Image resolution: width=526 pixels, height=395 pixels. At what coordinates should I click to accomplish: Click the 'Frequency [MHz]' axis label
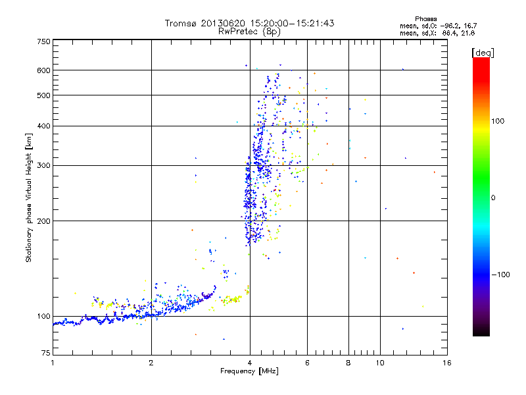(x=249, y=371)
